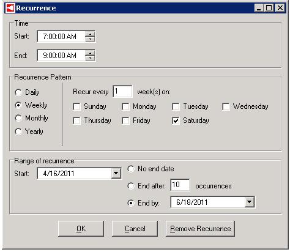
Task: Select the Daily recurrence pattern
Action: 18,92
